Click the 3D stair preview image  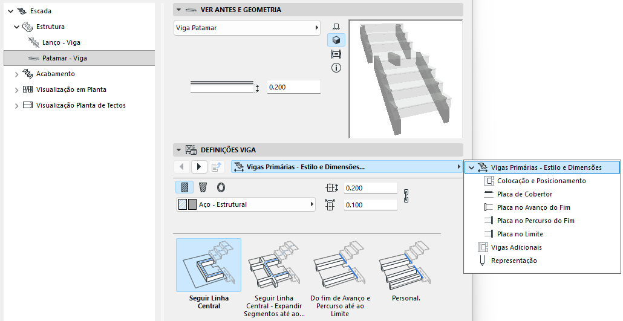[406, 79]
